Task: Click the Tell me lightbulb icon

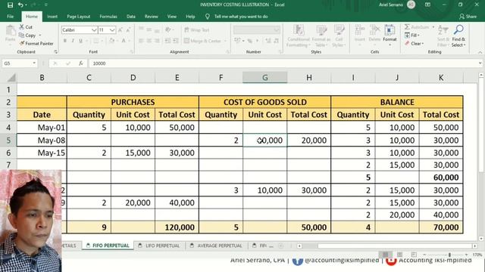Action: coord(207,17)
